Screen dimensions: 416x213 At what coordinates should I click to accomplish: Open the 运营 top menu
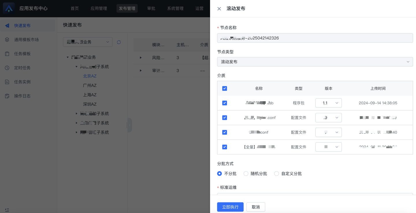[x=199, y=8]
